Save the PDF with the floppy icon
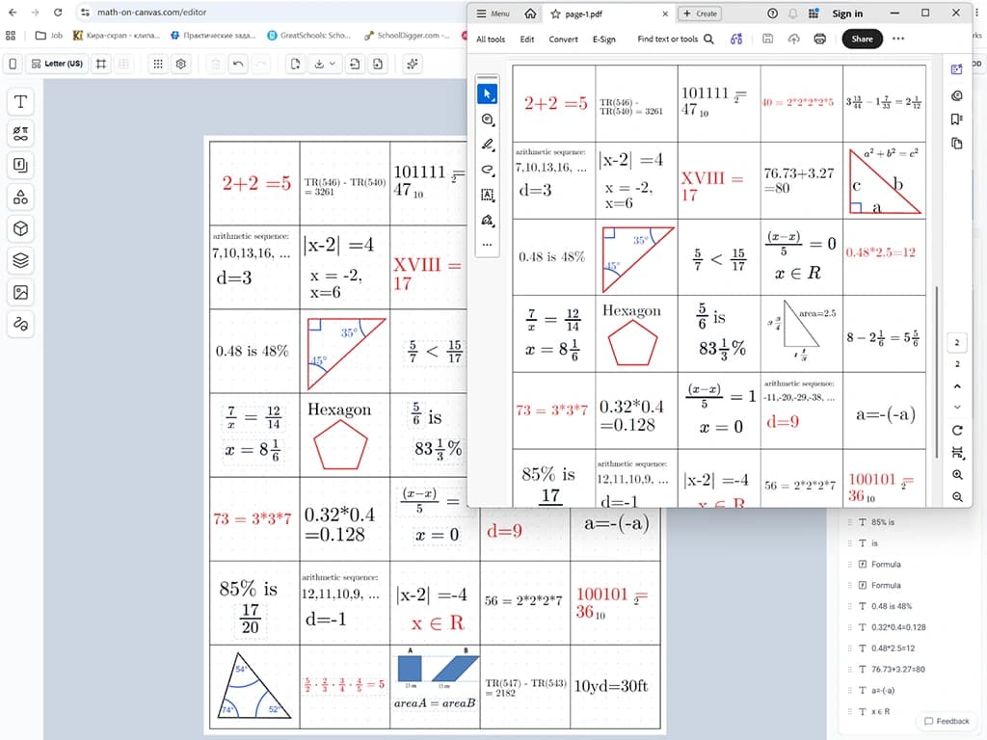This screenshot has width=987, height=740. pos(767,39)
